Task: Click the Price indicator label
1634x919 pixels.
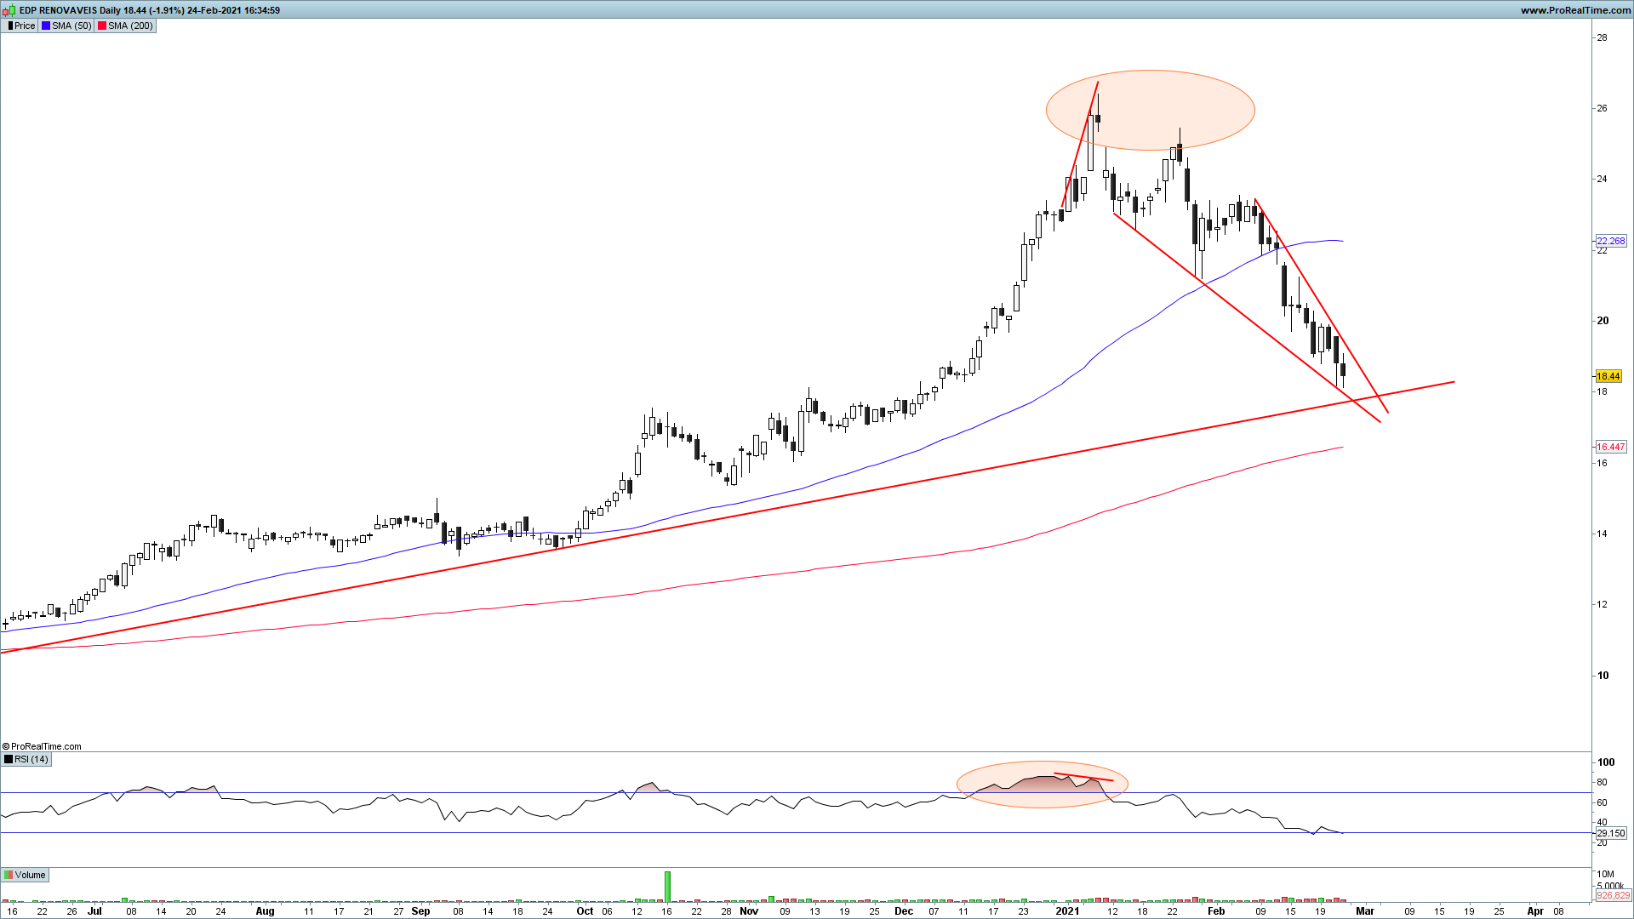Action: tap(25, 26)
